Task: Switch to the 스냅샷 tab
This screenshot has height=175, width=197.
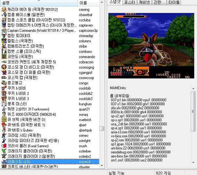Action: pyautogui.click(x=115, y=2)
